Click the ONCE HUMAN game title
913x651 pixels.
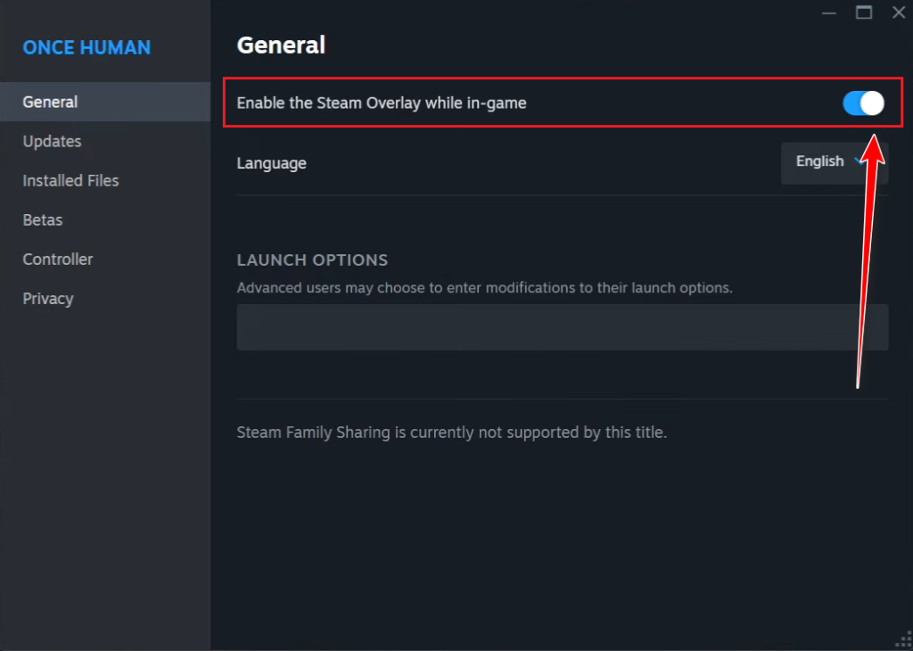point(86,47)
